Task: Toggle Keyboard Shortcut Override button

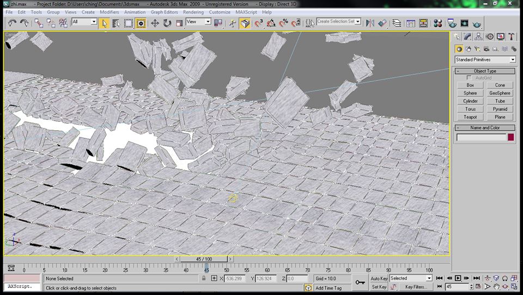Action: pos(245,23)
